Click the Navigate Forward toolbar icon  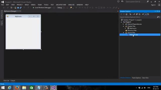pyautogui.click(x=8, y=8)
